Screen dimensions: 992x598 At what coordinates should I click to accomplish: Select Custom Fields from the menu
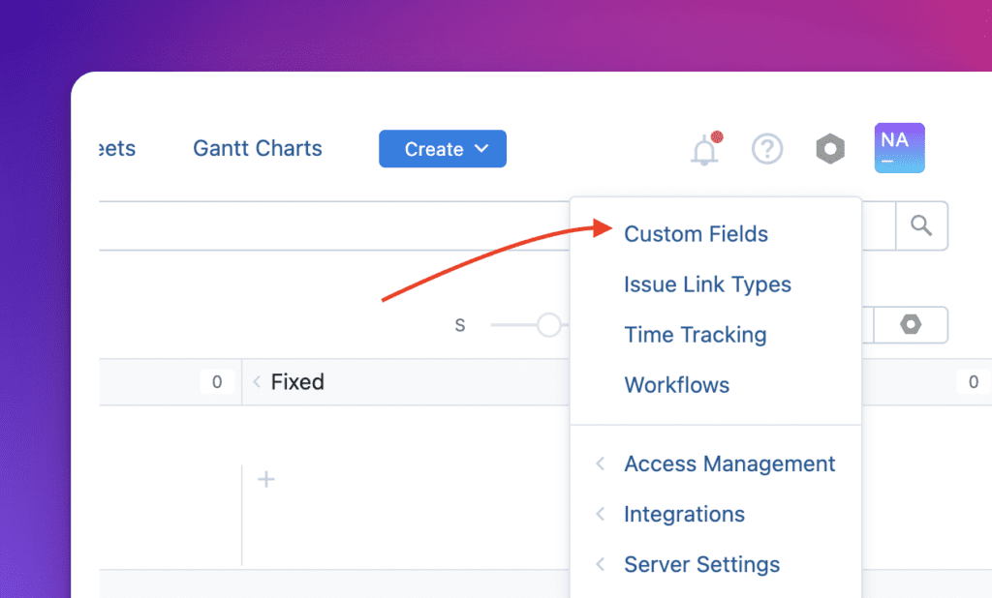click(x=696, y=234)
